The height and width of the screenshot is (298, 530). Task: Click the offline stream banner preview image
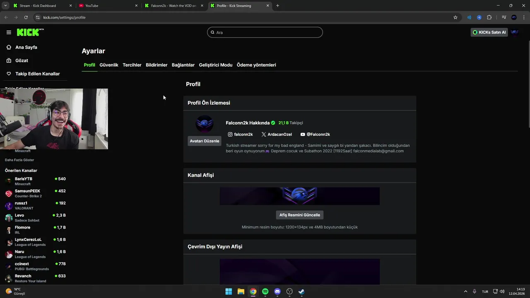300,272
